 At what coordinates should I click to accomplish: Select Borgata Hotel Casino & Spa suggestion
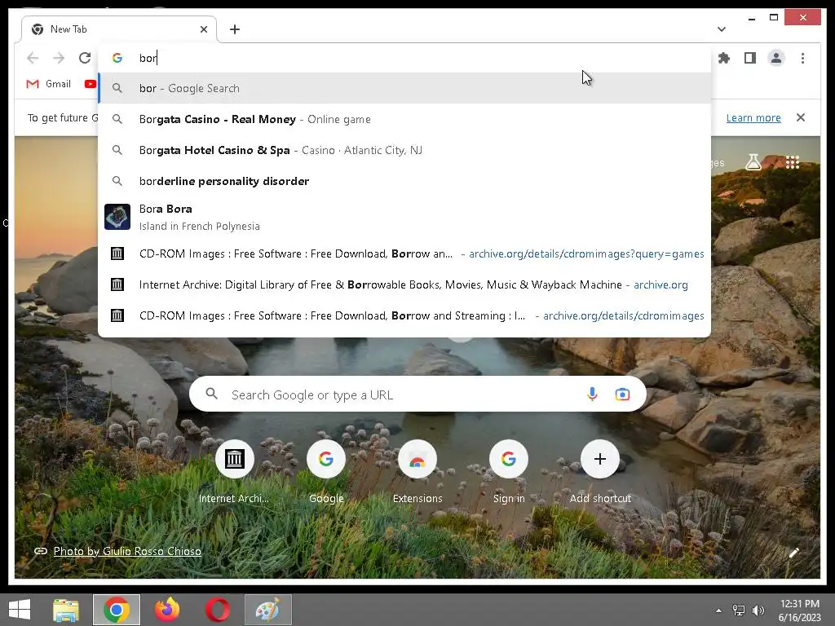(404, 150)
